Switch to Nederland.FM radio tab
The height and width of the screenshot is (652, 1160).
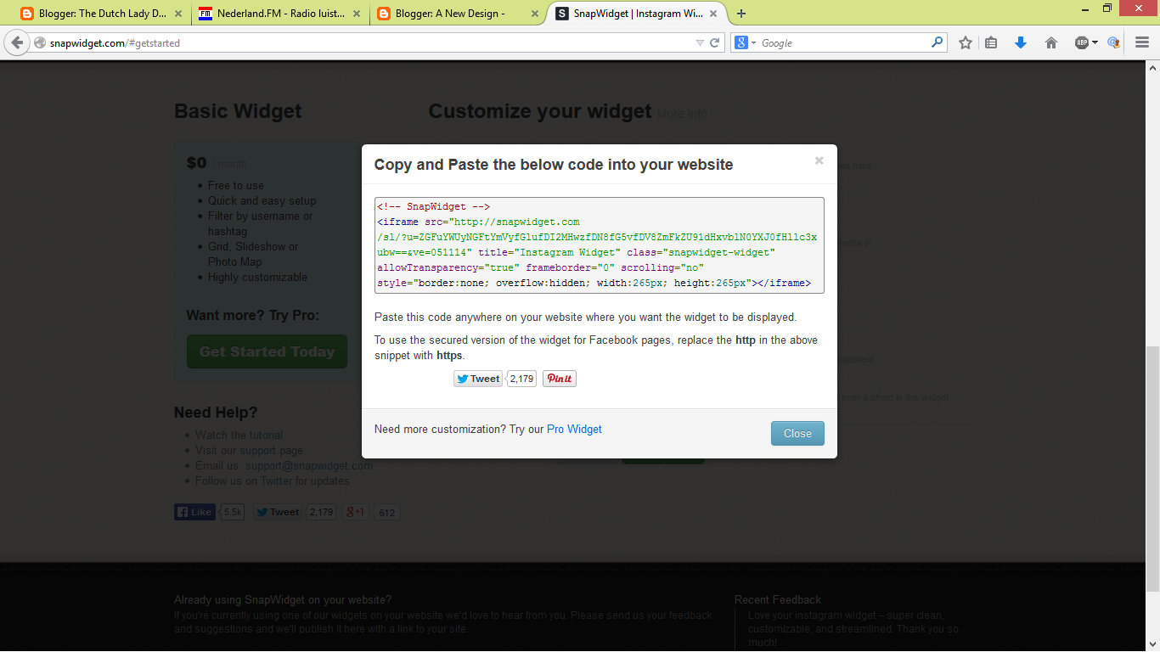(x=279, y=14)
